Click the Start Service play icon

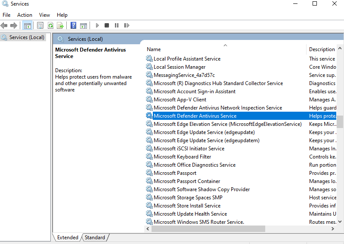(97, 26)
